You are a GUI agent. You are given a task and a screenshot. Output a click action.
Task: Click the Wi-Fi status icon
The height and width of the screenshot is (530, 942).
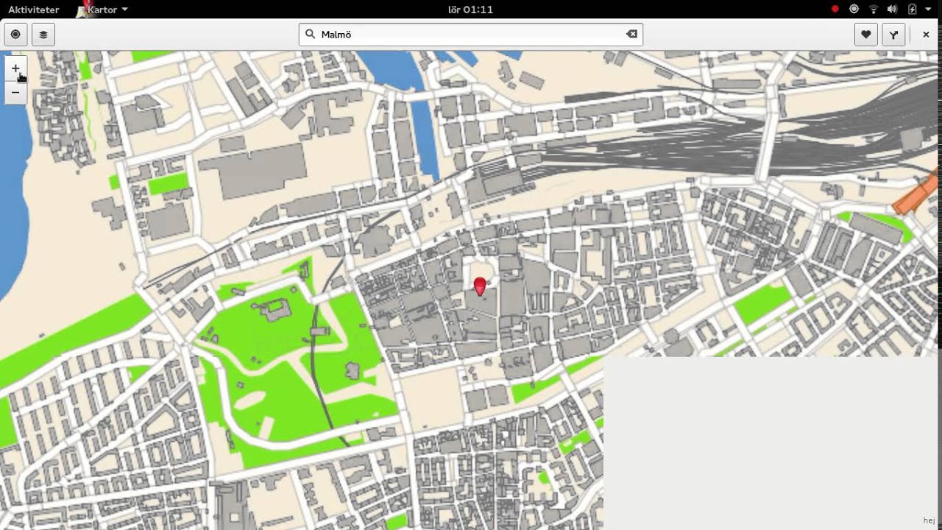pyautogui.click(x=874, y=10)
